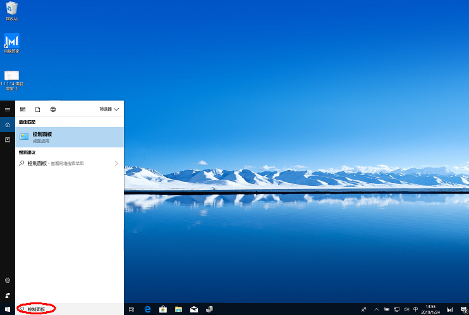The height and width of the screenshot is (315, 469).
Task: Expand the web suggestion's right chevron
Action: [x=116, y=163]
